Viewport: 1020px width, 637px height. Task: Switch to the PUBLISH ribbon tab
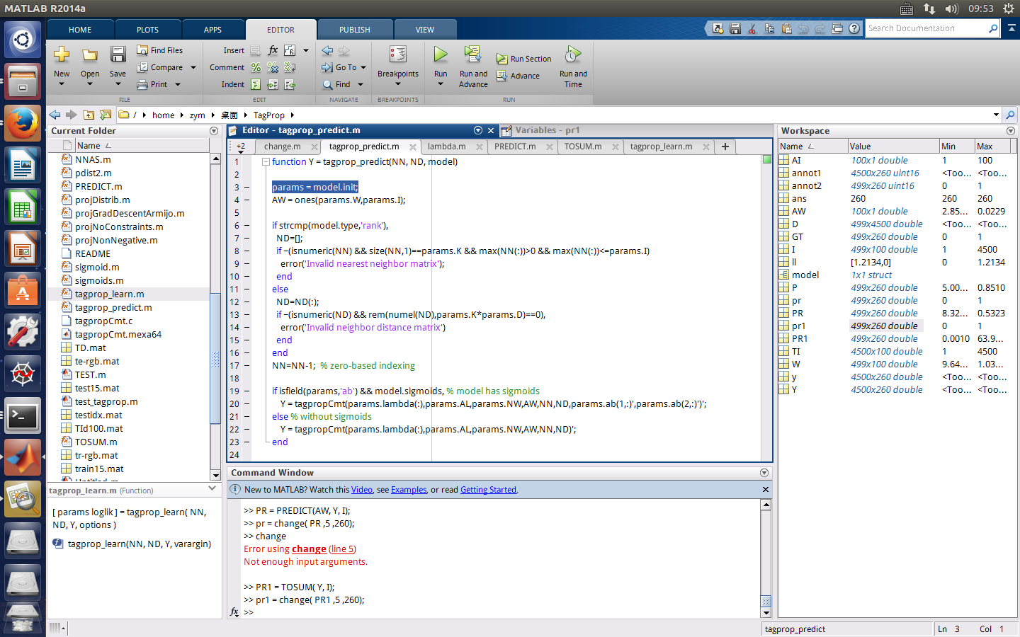[354, 30]
